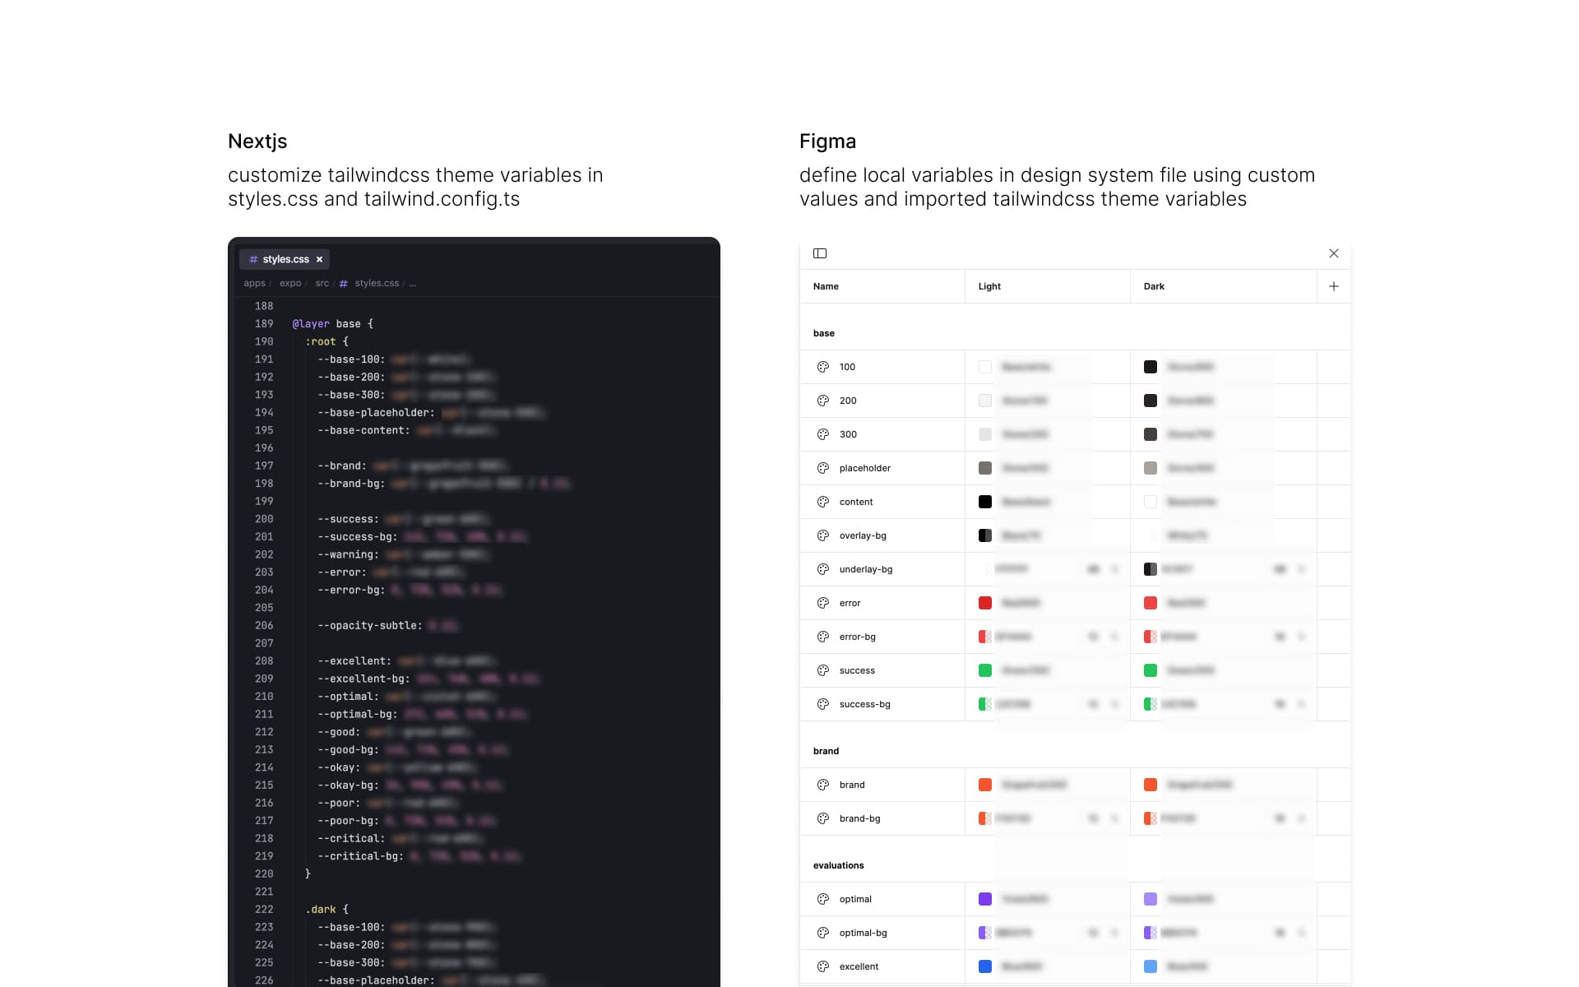Select the styles.css tab
The width and height of the screenshot is (1579, 987).
tap(285, 259)
